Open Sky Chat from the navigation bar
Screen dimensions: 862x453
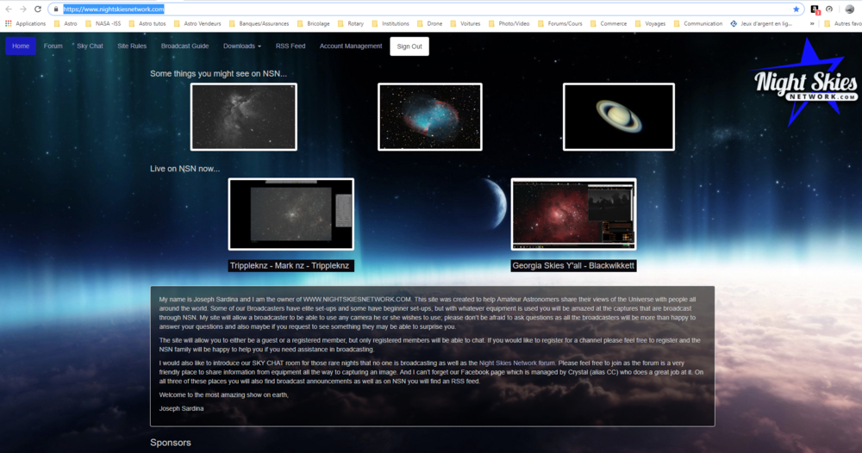91,47
